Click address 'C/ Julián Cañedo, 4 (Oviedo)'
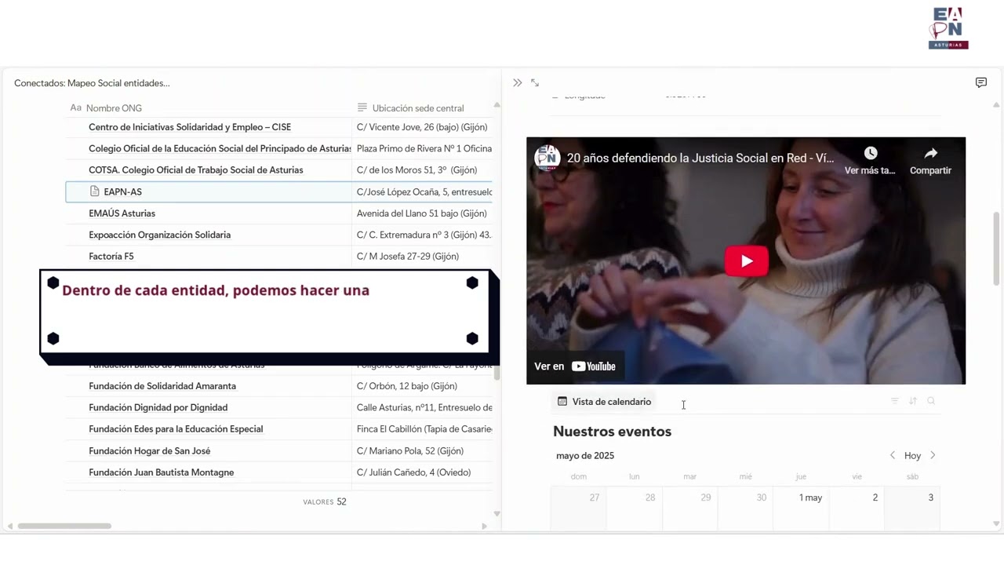The width and height of the screenshot is (1004, 565). [413, 472]
